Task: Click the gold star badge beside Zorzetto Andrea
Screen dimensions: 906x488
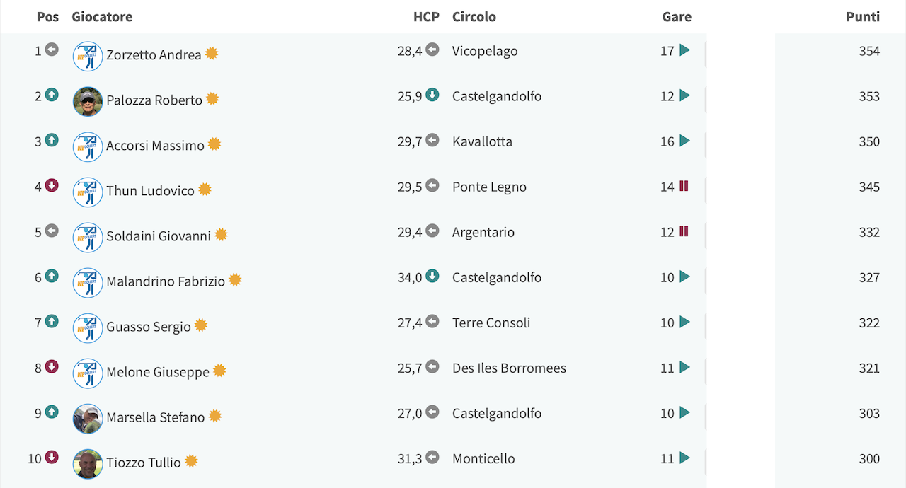Action: (x=212, y=54)
